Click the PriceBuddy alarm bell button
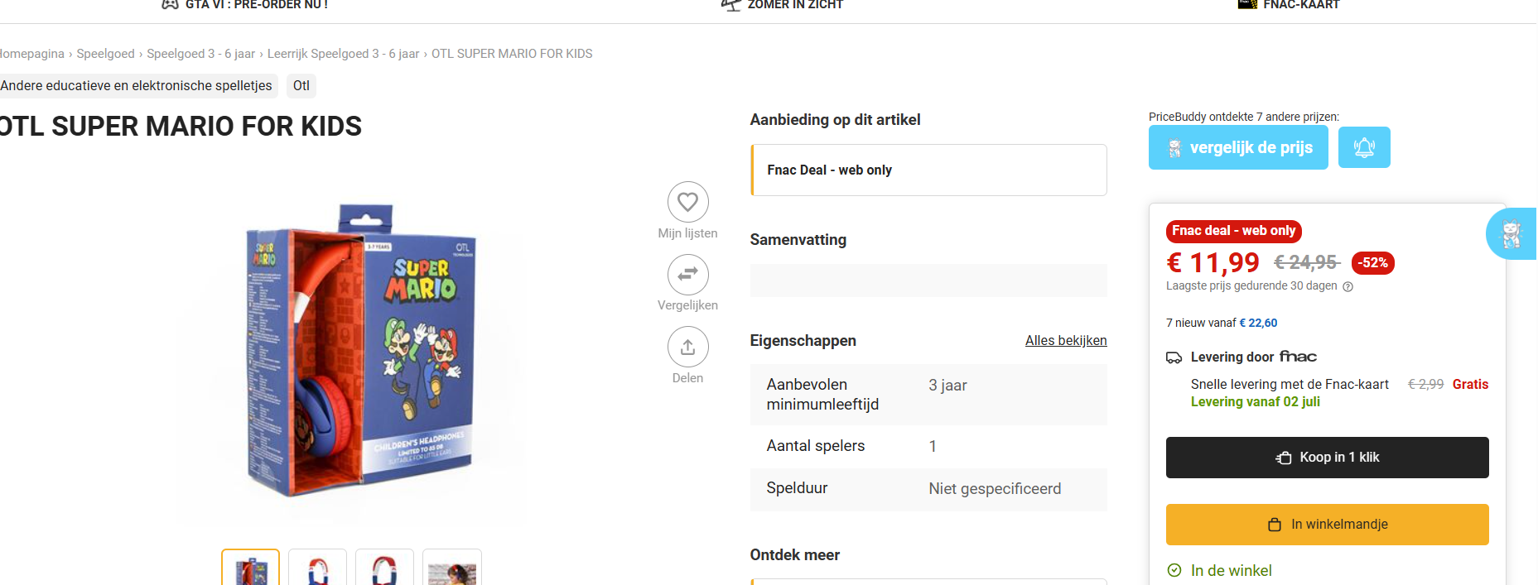The image size is (1538, 585). (1364, 148)
